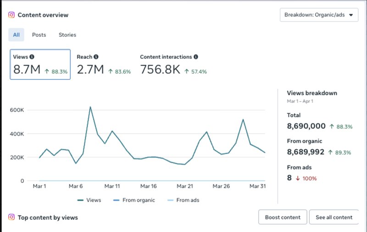Select the Reach 2.7M metric card
The height and width of the screenshot is (232, 367).
pos(104,64)
